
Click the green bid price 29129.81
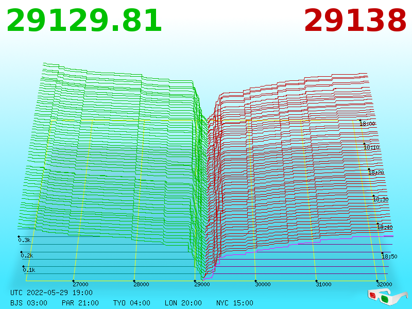[x=84, y=21]
